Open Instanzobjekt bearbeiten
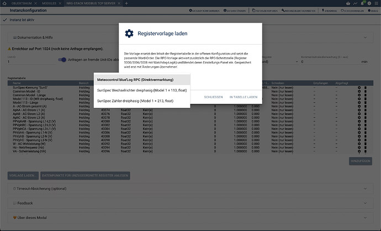Image resolution: width=381 pixels, height=231 pixels. 298,10
